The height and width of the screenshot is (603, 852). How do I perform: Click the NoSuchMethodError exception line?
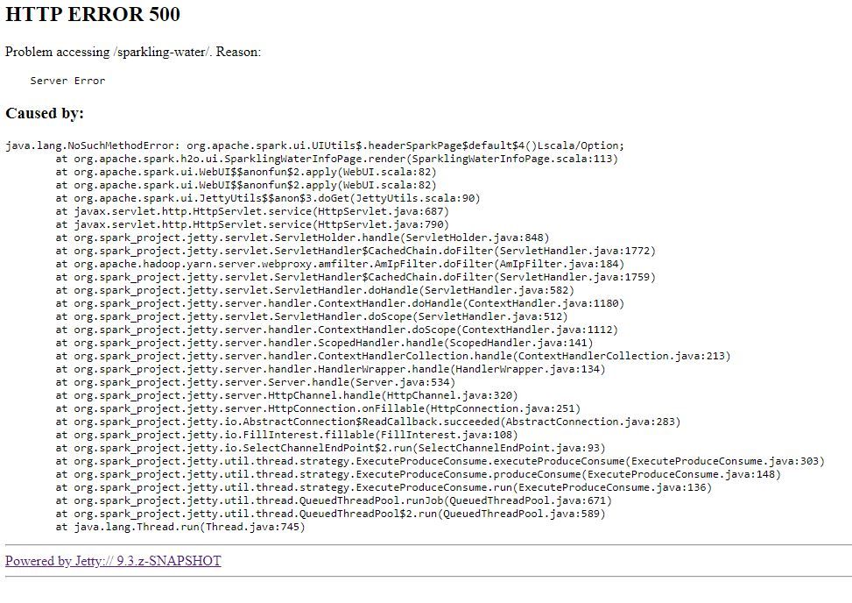point(263,145)
